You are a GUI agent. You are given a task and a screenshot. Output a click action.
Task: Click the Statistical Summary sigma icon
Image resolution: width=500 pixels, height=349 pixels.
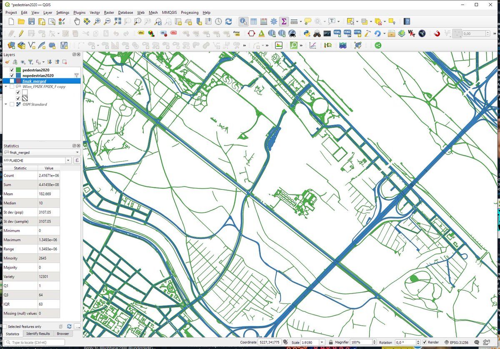[284, 21]
